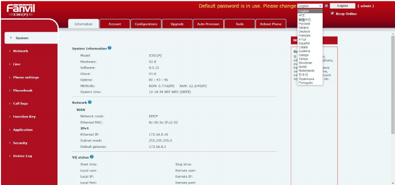395x185 pixels.
Task: Choose česká from language list
Action: tap(310, 67)
